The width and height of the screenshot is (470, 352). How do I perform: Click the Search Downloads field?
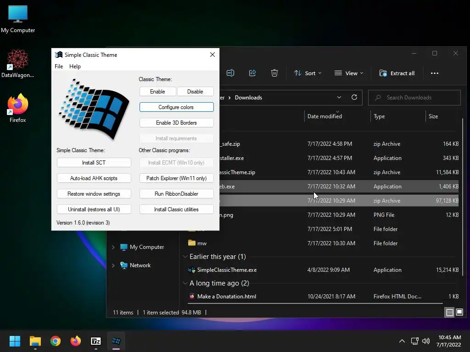coord(414,98)
